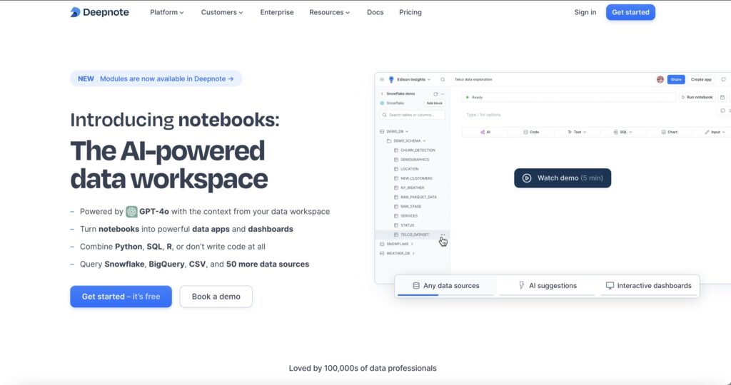The width and height of the screenshot is (731, 385).
Task: Click the Create app button
Action: [701, 80]
